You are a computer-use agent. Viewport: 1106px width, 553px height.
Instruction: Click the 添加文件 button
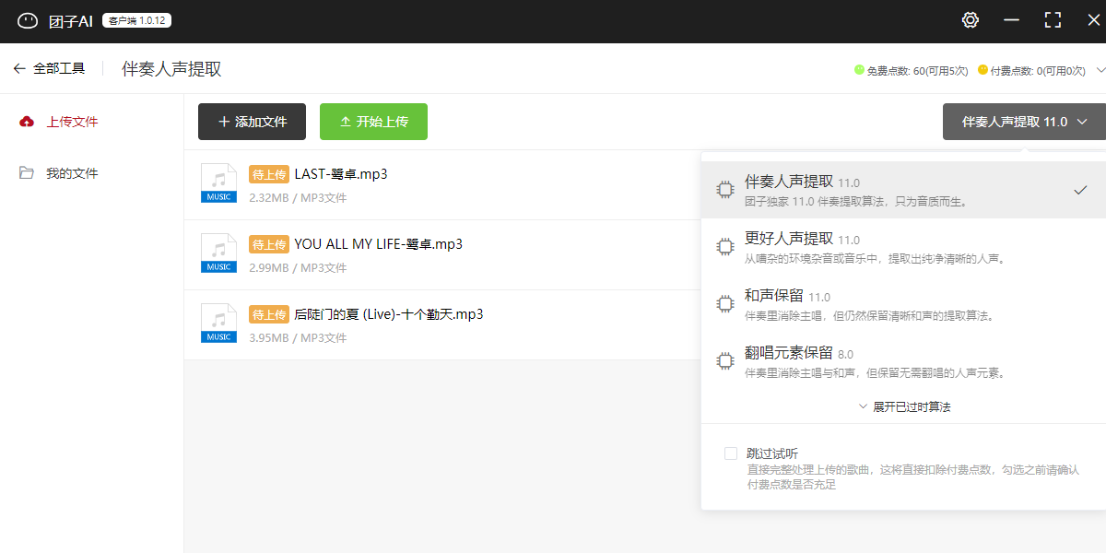point(252,122)
